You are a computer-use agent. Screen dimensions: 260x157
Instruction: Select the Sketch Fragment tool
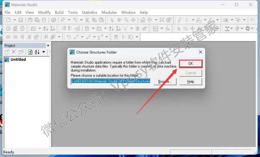tap(211, 20)
